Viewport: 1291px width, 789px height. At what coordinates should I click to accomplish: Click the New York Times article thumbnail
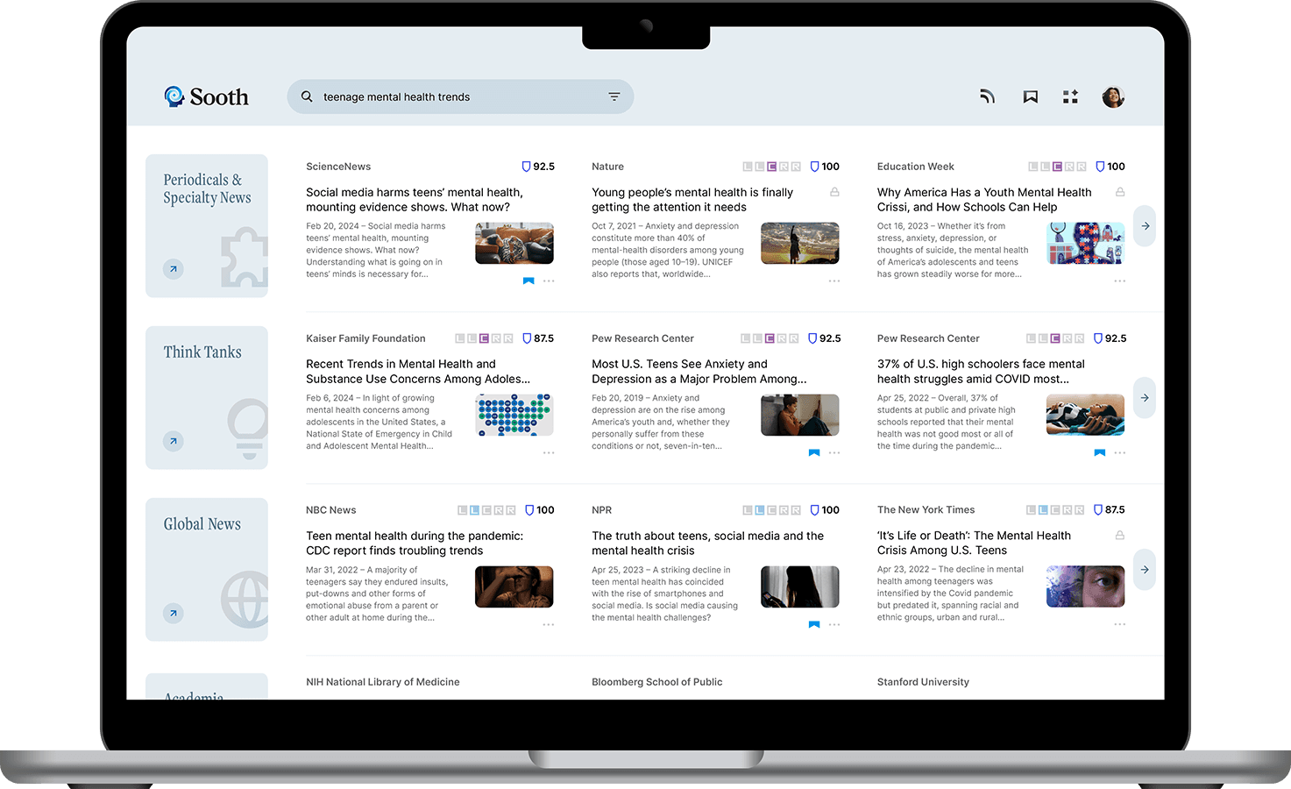[1086, 586]
